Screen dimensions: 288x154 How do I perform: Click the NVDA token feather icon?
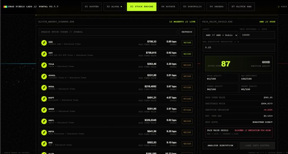[44, 88]
